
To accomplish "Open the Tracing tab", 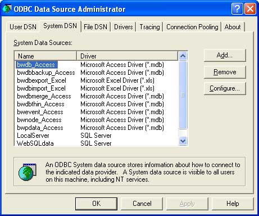I will pyautogui.click(x=149, y=27).
